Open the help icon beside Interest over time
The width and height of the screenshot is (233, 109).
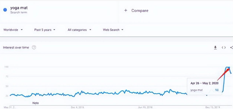click(x=34, y=48)
